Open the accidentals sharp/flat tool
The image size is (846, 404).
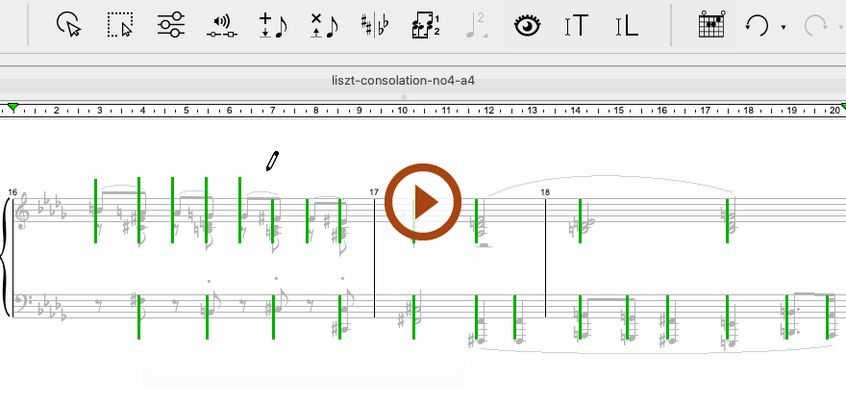coord(375,26)
